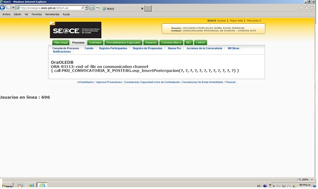Open the Vigencia Proveedores footer link
The image size is (318, 189).
pos(109,82)
